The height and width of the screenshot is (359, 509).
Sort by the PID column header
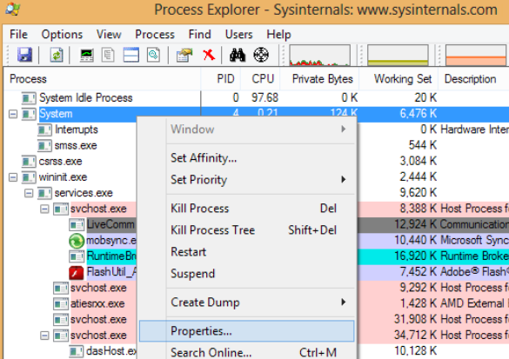[x=221, y=79]
